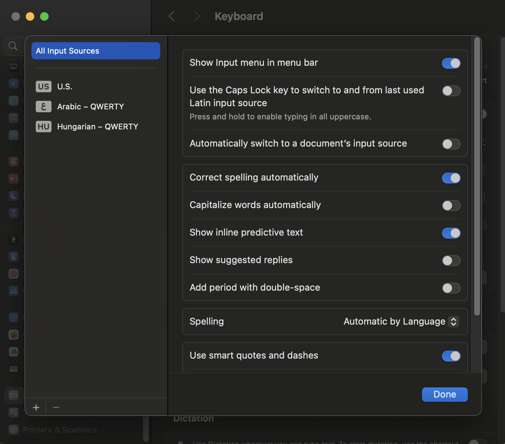505x444 pixels.
Task: Turn off Correct spelling automatically
Action: tap(451, 178)
